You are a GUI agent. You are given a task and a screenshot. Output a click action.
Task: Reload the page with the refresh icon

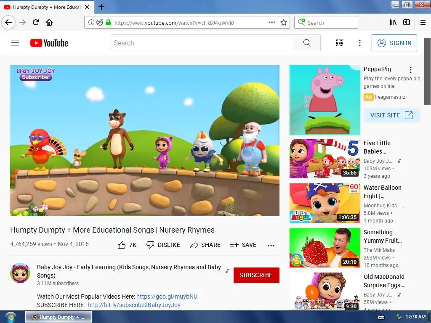pyautogui.click(x=36, y=22)
